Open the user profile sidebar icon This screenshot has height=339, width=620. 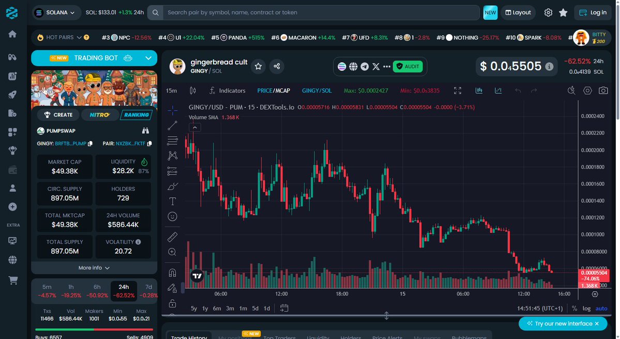pyautogui.click(x=12, y=188)
